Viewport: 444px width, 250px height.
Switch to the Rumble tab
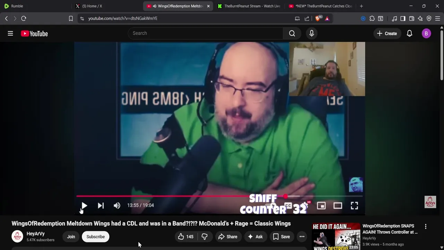tap(36, 6)
